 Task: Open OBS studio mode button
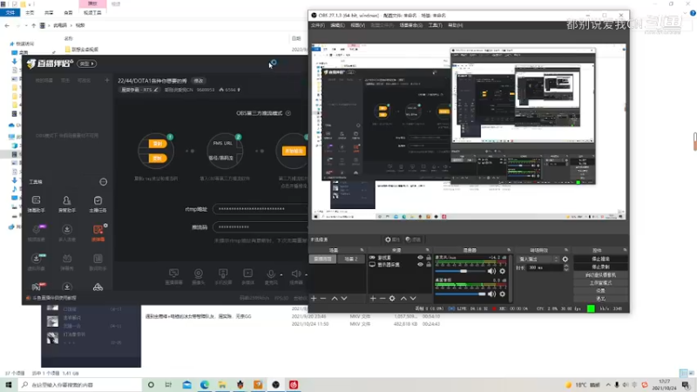point(600,282)
